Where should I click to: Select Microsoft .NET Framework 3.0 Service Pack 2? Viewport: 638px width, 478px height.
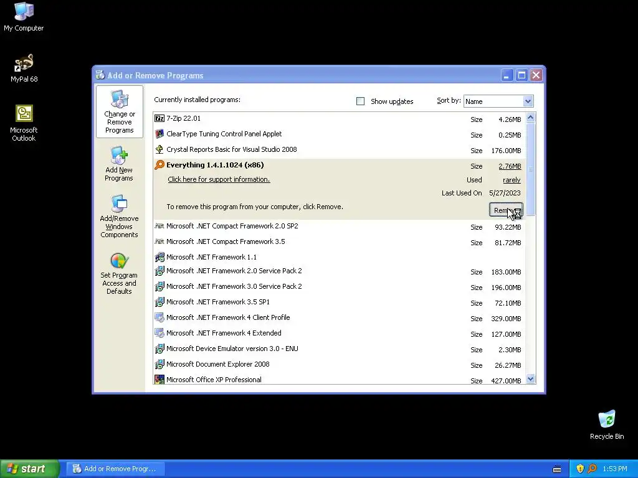tap(340, 286)
